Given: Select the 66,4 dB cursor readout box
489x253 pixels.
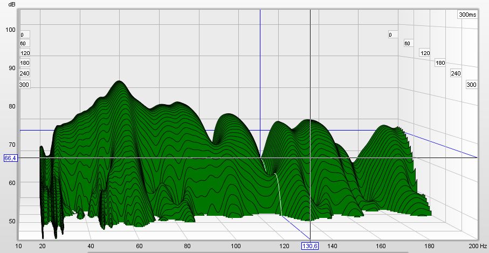Looking at the screenshot, I should [10, 158].
